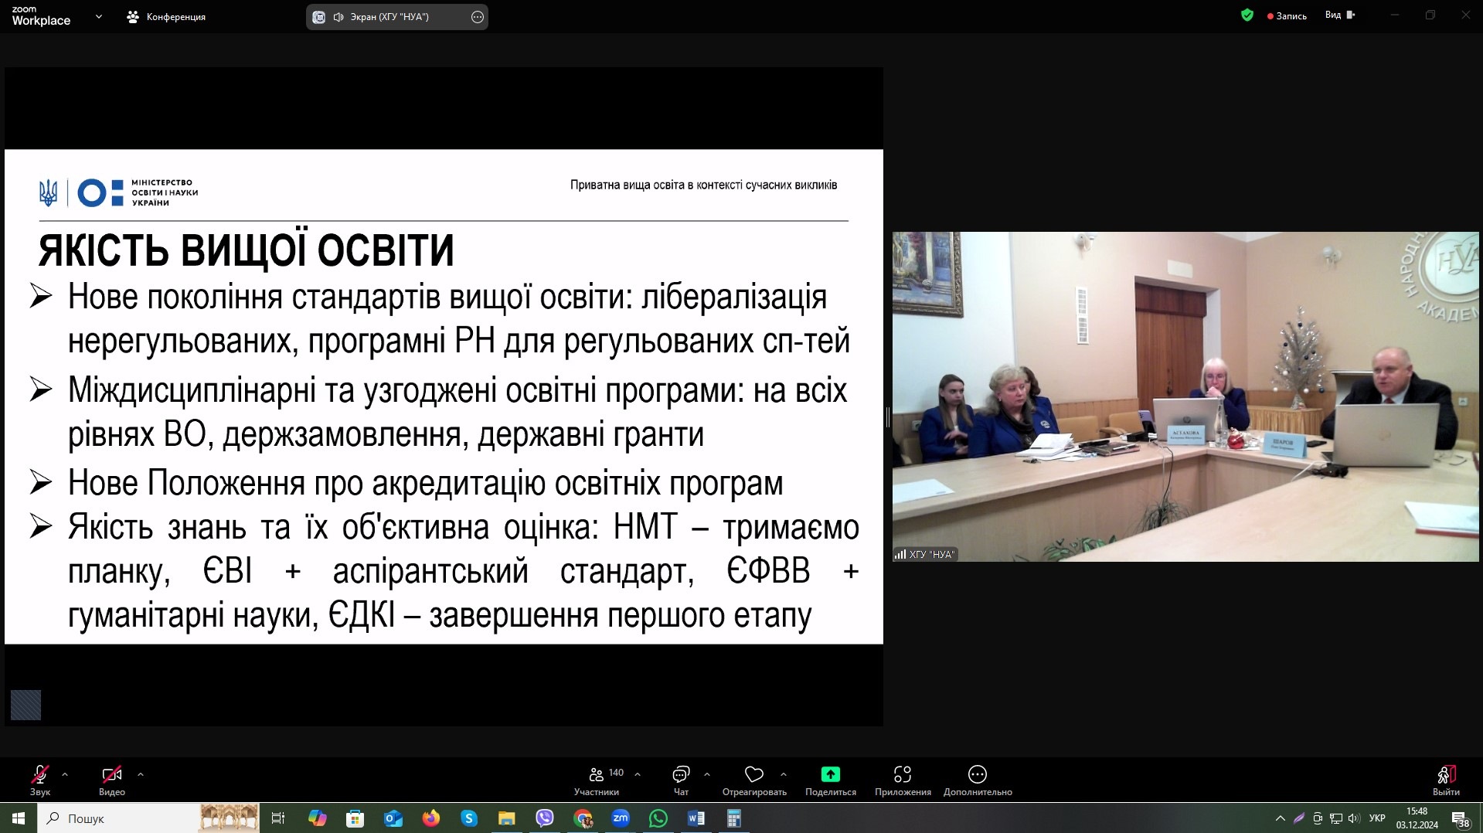Click the Запись recording indicator

1287,16
